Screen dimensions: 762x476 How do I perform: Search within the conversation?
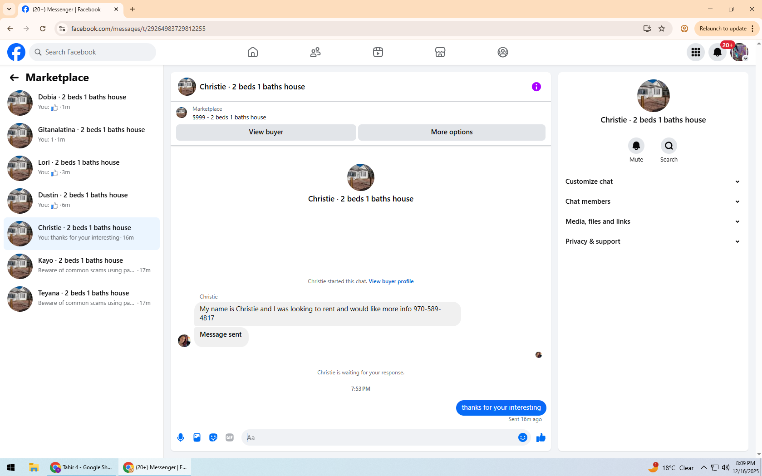click(x=669, y=146)
